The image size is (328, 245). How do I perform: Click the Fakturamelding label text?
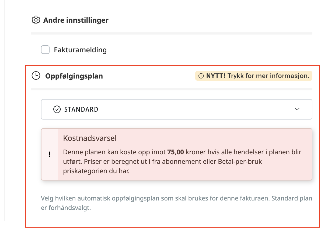click(x=80, y=50)
